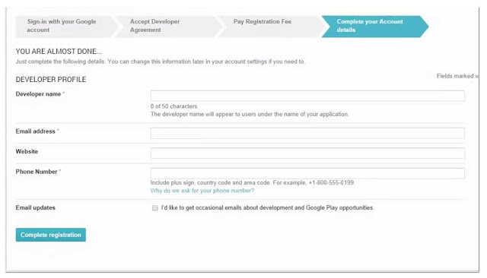Click the 'Fields marked' note
Screen dimensions: 487x278
457,76
